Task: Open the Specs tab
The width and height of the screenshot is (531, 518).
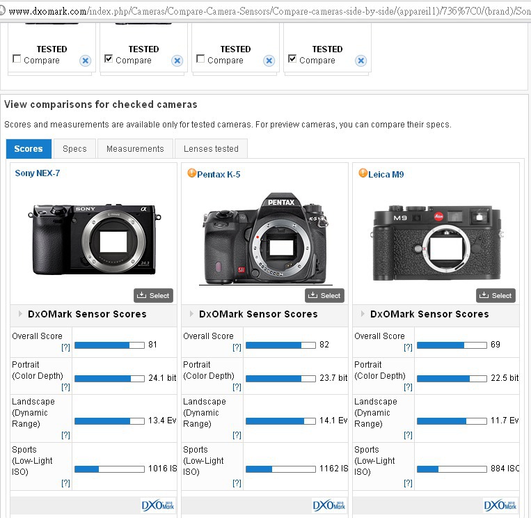Action: [75, 149]
